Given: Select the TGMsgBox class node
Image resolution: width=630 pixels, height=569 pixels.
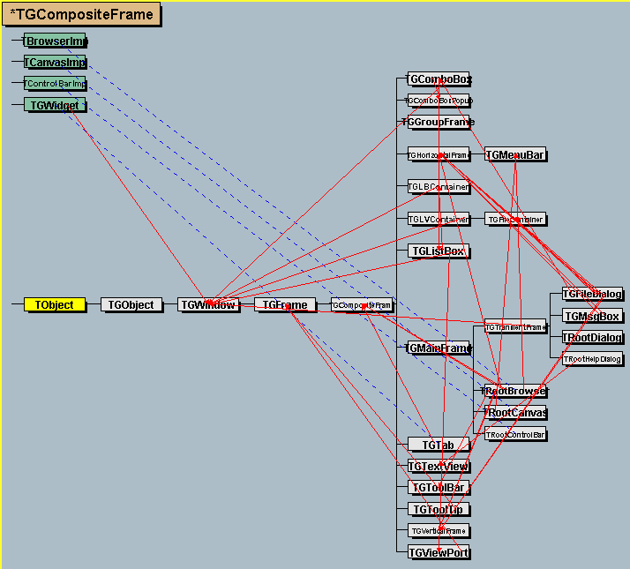Looking at the screenshot, I should tap(593, 316).
